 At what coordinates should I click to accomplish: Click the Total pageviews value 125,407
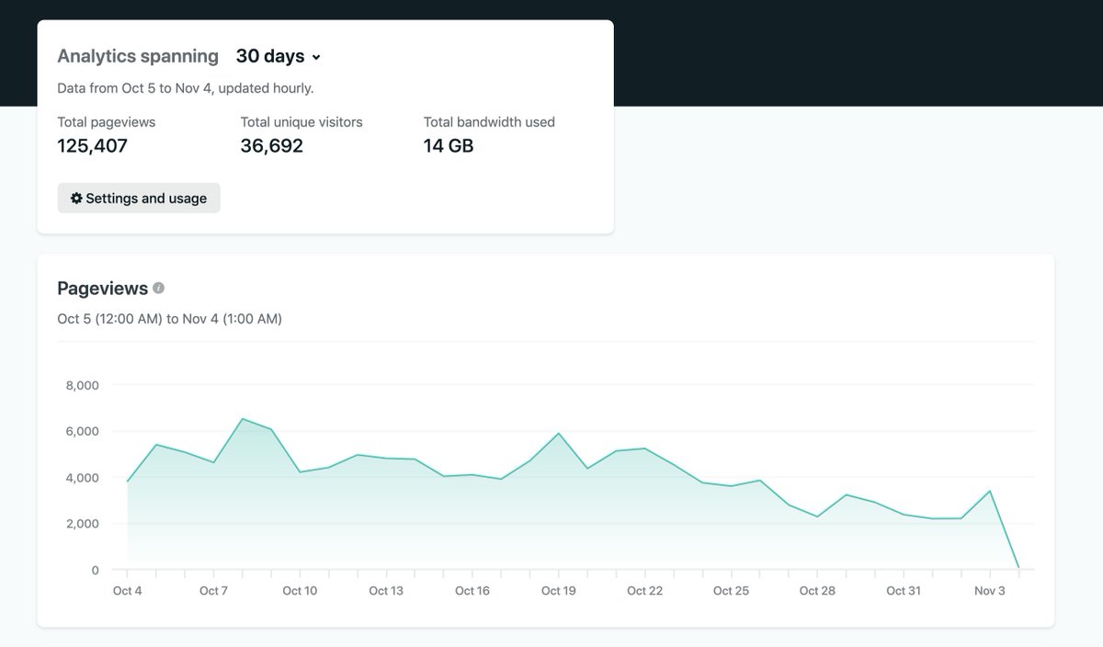click(x=91, y=145)
